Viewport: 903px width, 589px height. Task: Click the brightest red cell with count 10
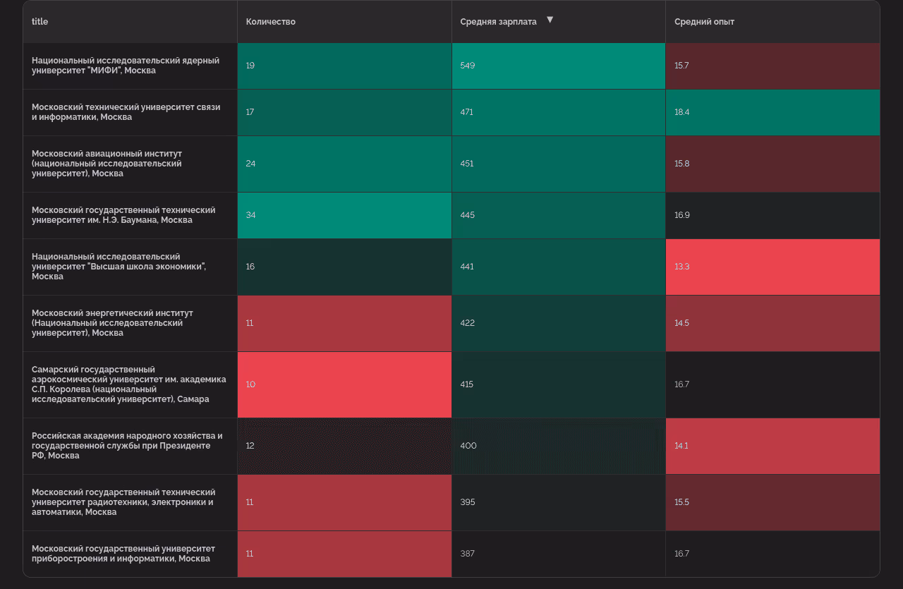click(344, 384)
